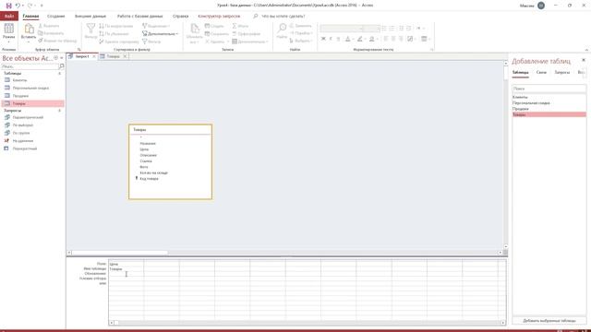Screen dimensions: 591x332
Task: Switch to Связи tab in Добавление таблиц
Action: pyautogui.click(x=541, y=72)
